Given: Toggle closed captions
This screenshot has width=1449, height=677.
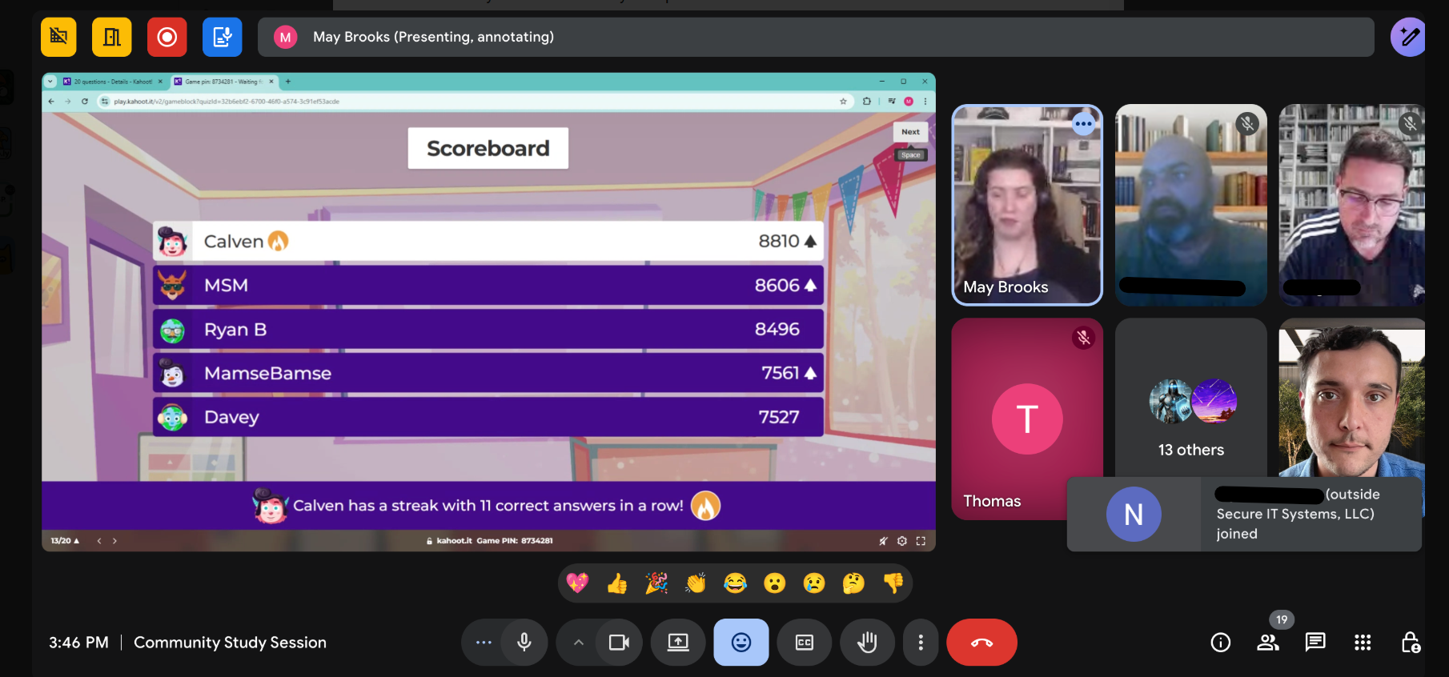Looking at the screenshot, I should click(x=805, y=642).
